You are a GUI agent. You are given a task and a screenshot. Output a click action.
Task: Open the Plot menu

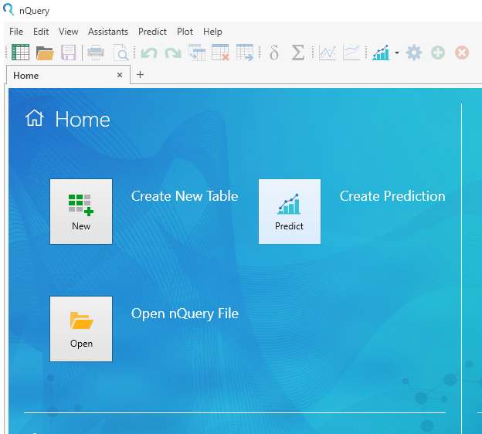tap(185, 32)
